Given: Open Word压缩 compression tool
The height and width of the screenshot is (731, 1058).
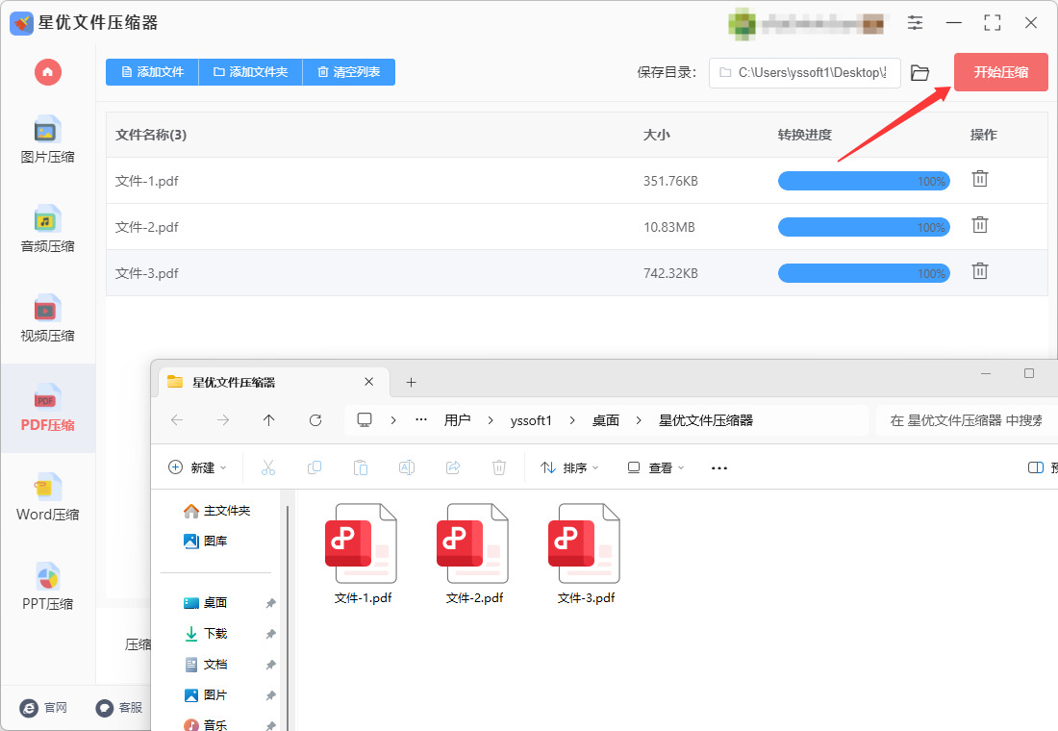Looking at the screenshot, I should [47, 497].
